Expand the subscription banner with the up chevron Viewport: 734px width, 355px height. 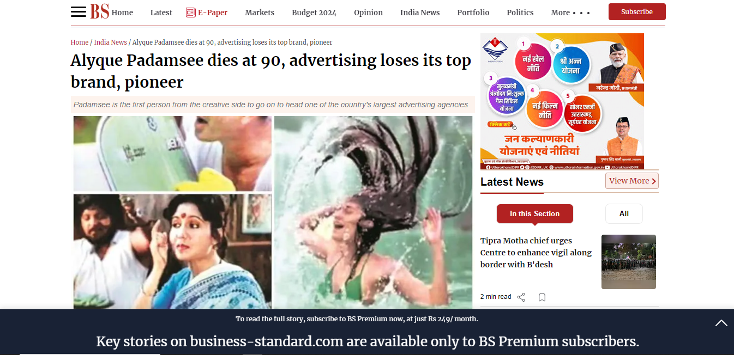point(721,323)
